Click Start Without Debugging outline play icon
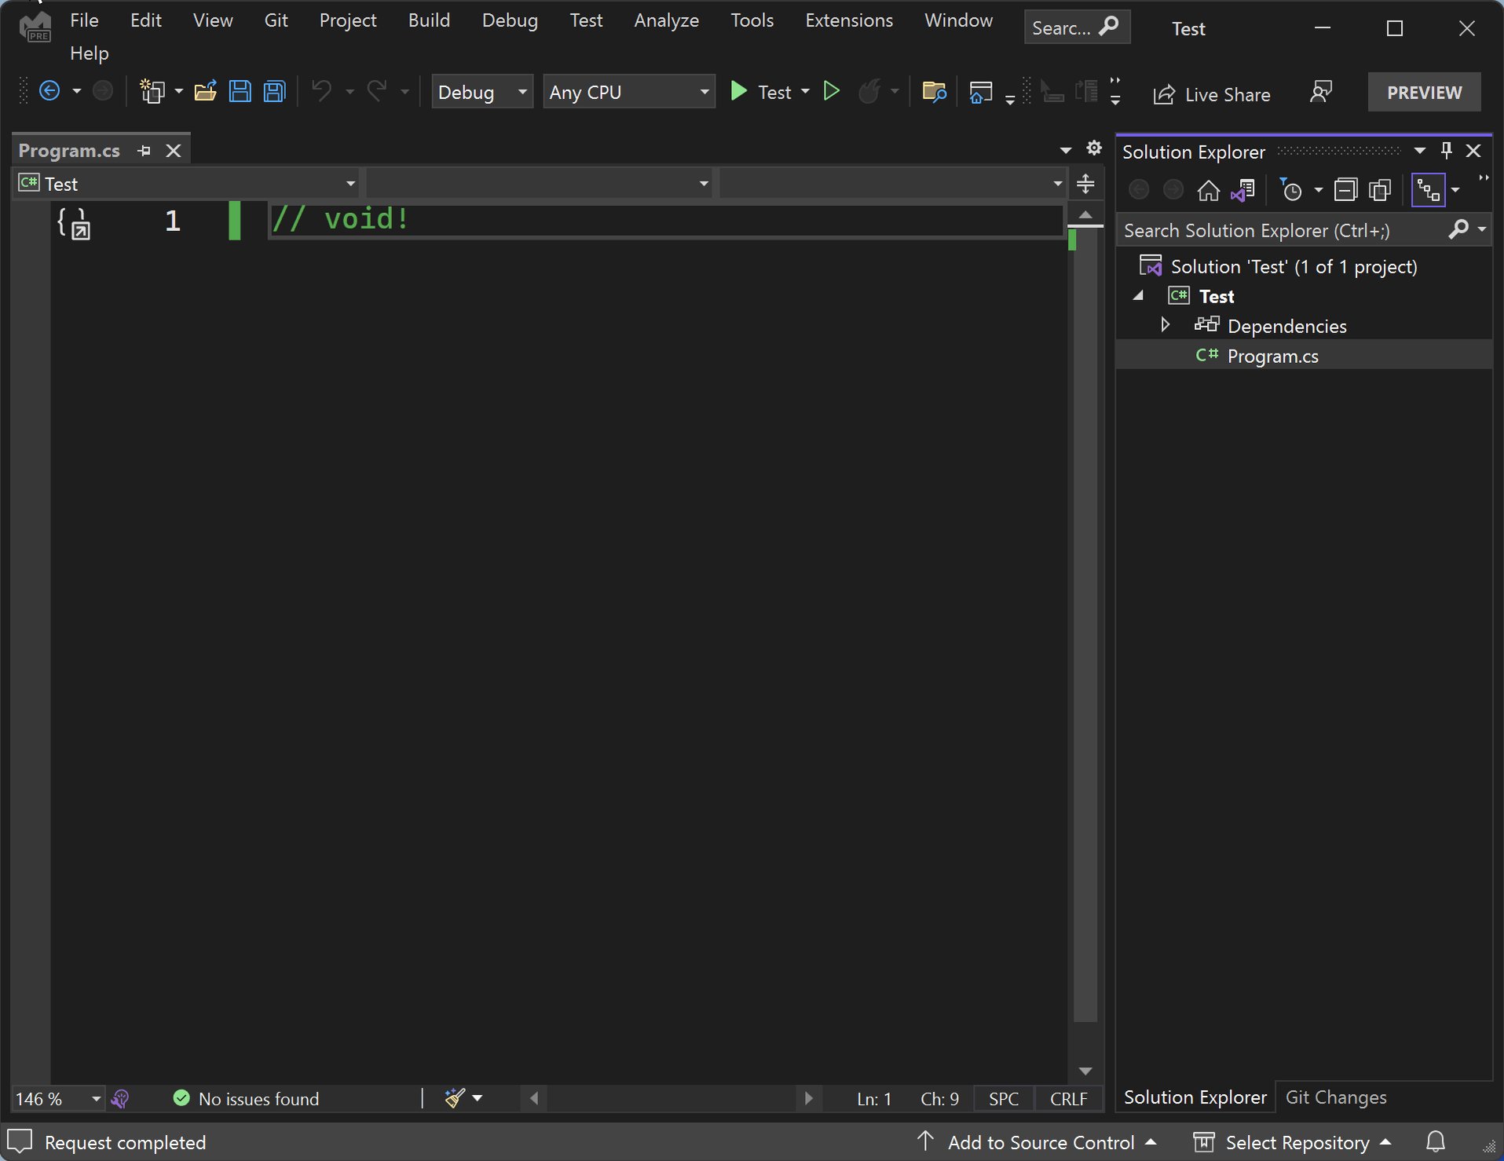This screenshot has width=1504, height=1161. click(x=831, y=92)
